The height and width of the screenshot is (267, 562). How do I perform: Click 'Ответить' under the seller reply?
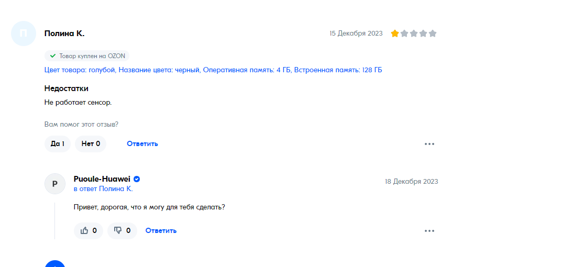click(161, 230)
